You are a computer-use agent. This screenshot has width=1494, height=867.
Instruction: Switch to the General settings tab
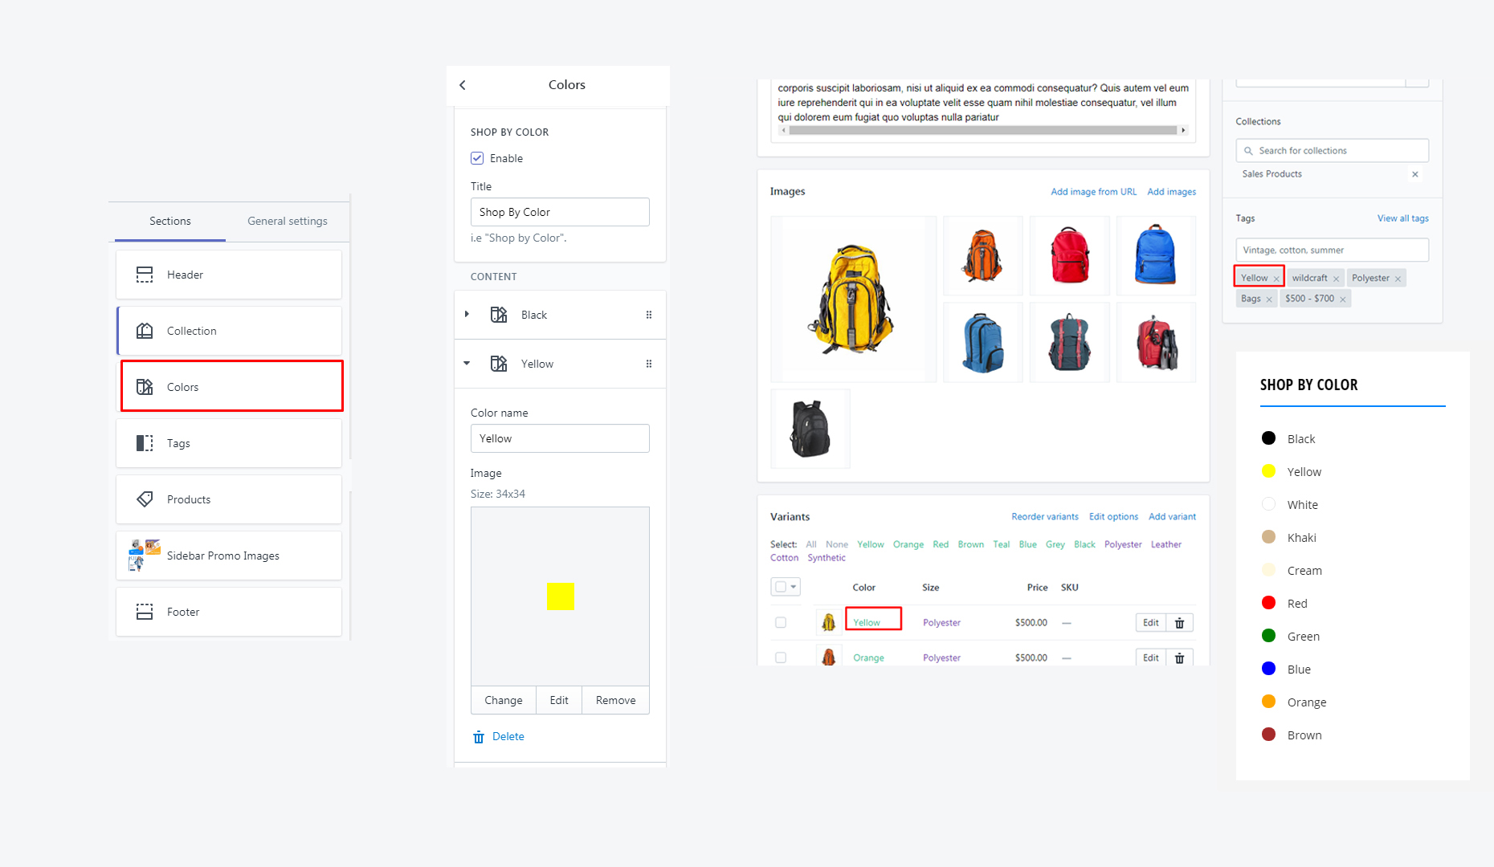287,220
